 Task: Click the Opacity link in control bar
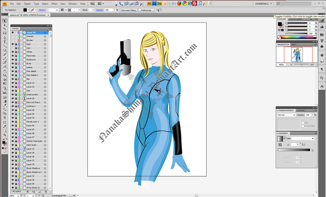click(x=100, y=10)
